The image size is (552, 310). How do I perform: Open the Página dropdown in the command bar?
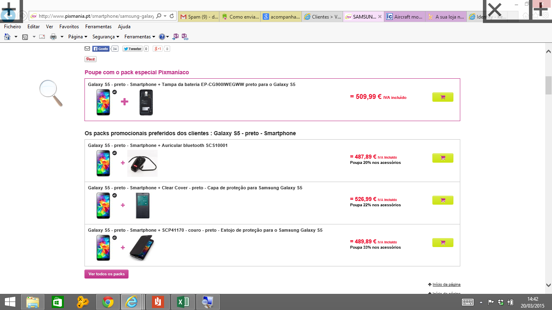pyautogui.click(x=78, y=37)
